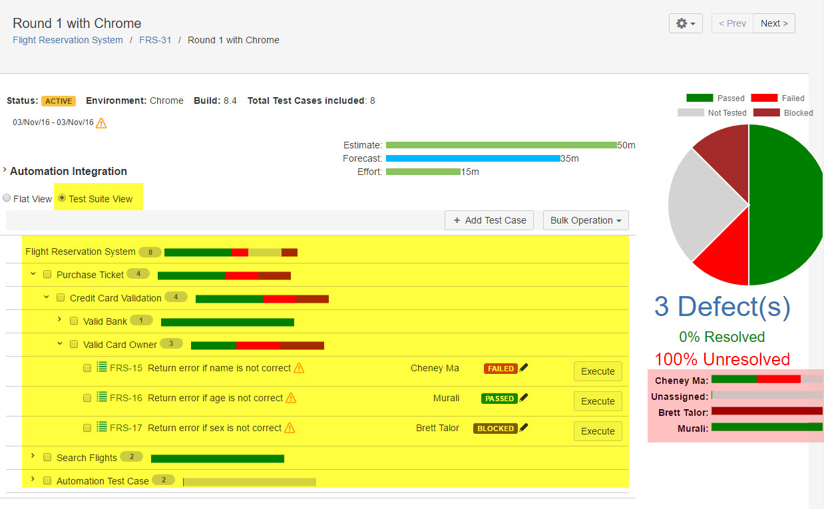
Task: Expand the Automation Integration section
Action: tap(5, 170)
